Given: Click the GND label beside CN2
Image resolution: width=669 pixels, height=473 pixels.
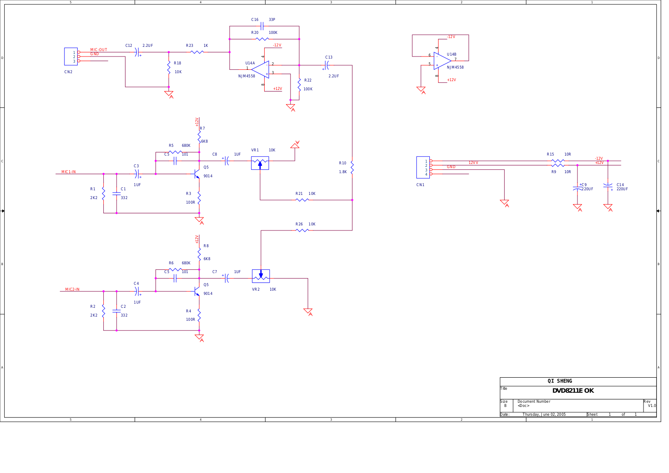Looking at the screenshot, I should (x=94, y=54).
